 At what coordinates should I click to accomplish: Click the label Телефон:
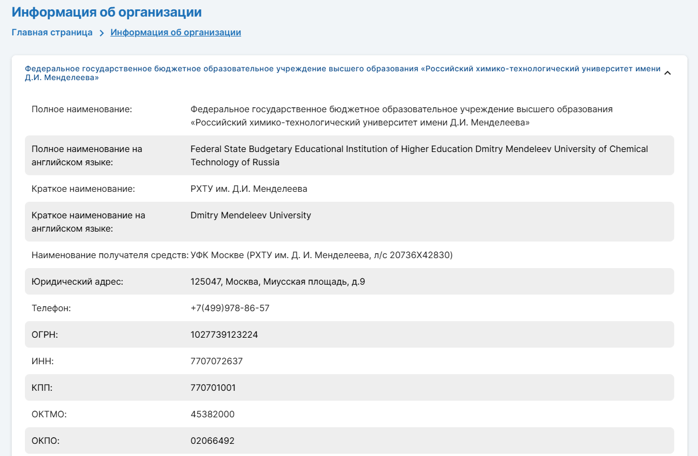point(51,308)
